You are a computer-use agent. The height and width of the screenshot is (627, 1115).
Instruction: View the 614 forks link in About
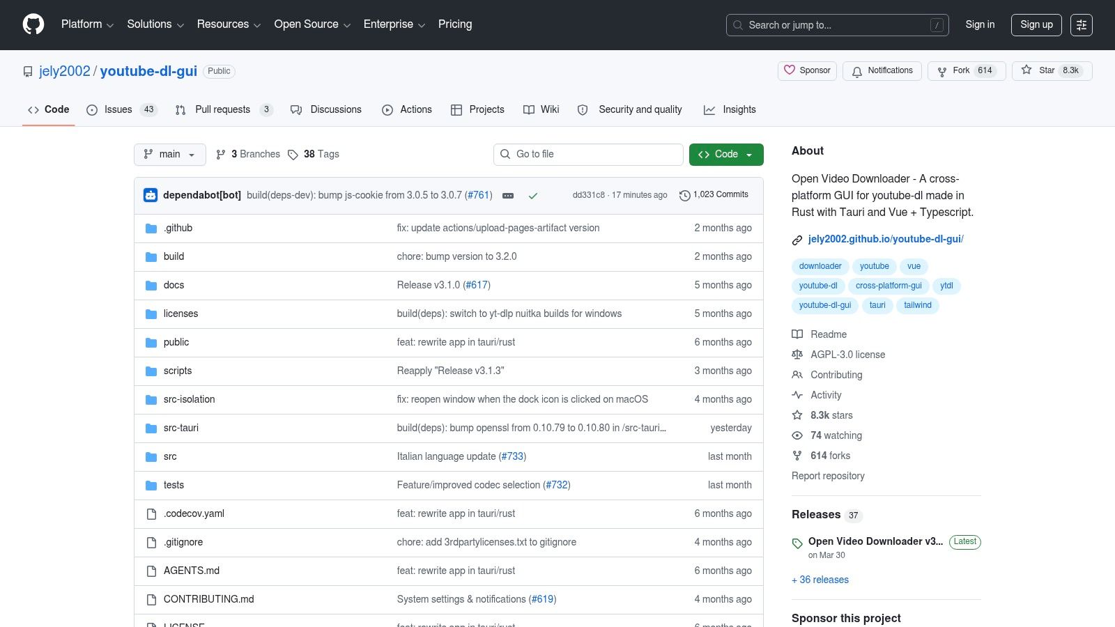821,456
